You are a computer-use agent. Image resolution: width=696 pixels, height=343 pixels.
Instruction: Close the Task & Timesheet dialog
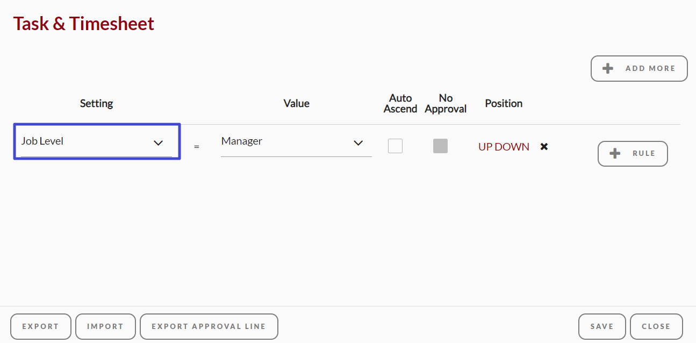(x=656, y=326)
